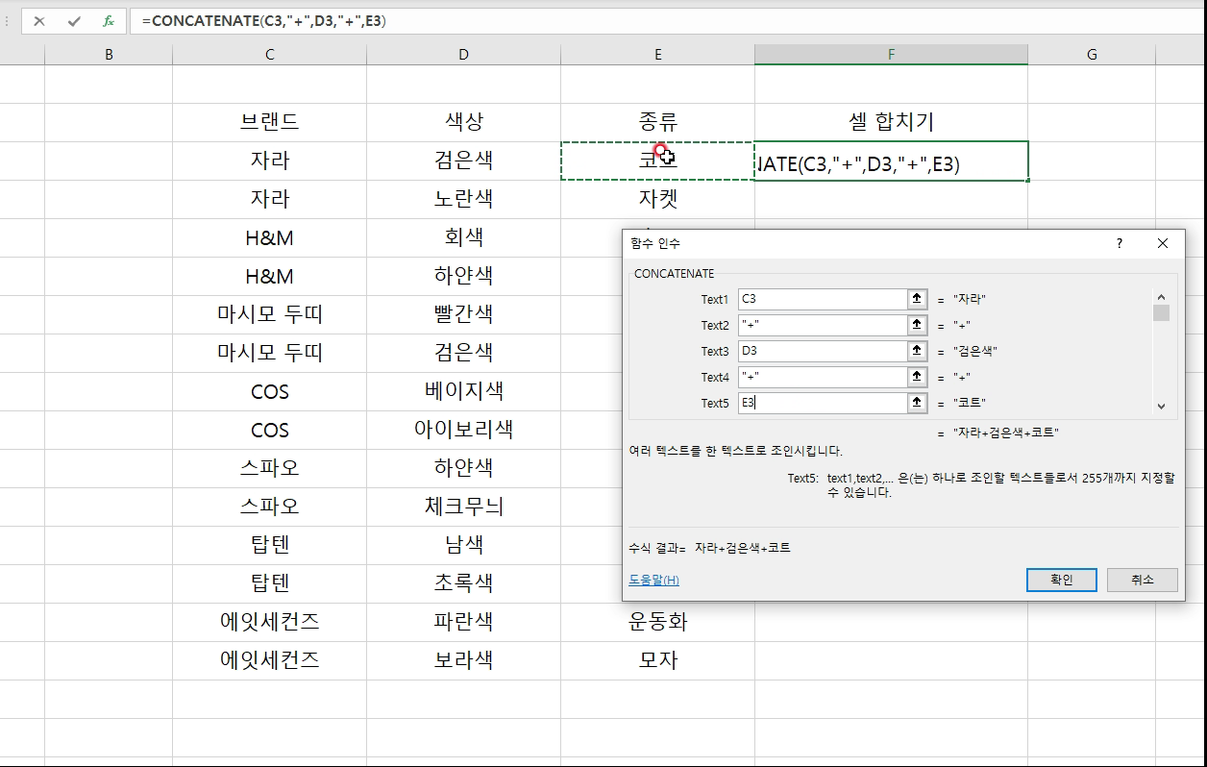1207x767 pixels.
Task: Select the COS cell beside 아이보리색
Action: [x=269, y=430]
